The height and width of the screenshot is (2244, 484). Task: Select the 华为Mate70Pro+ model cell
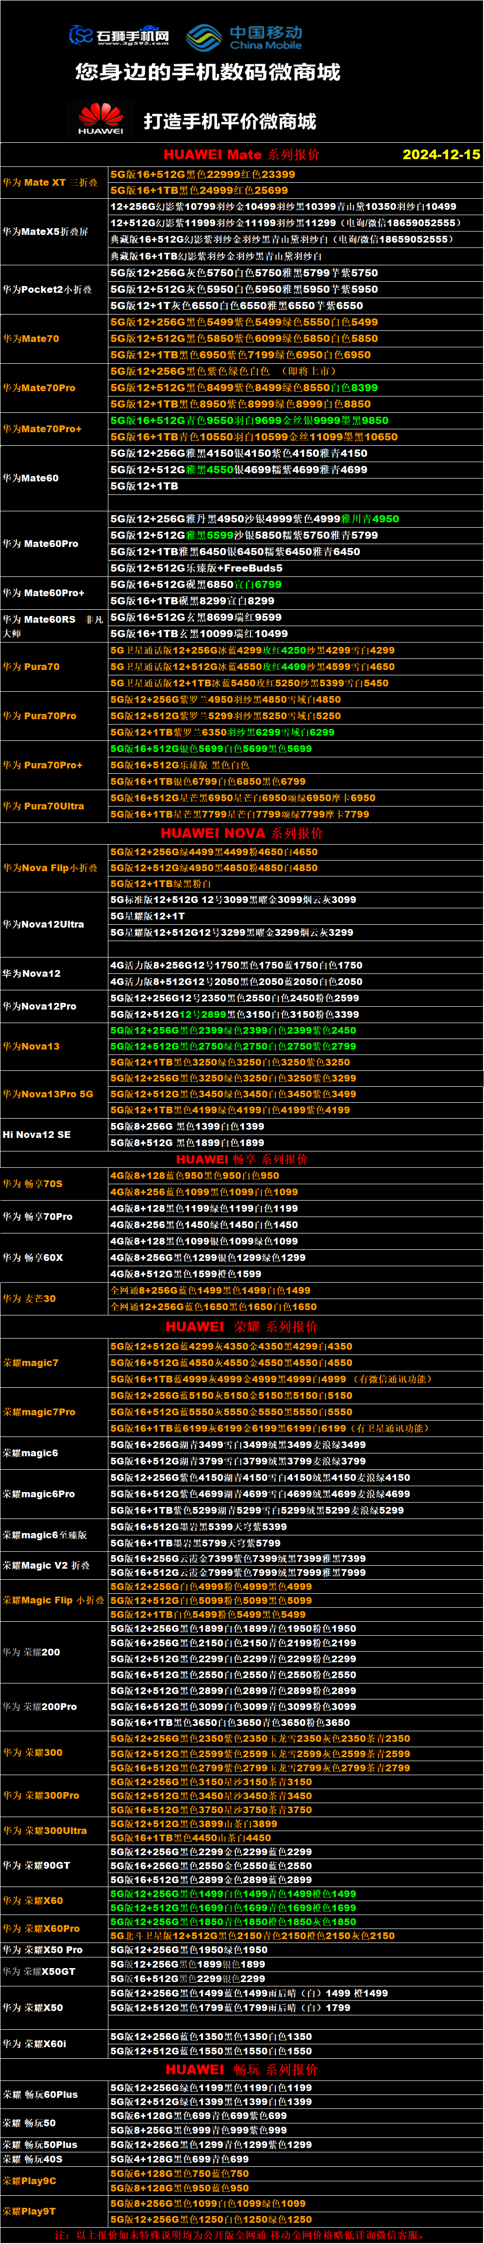(55, 429)
